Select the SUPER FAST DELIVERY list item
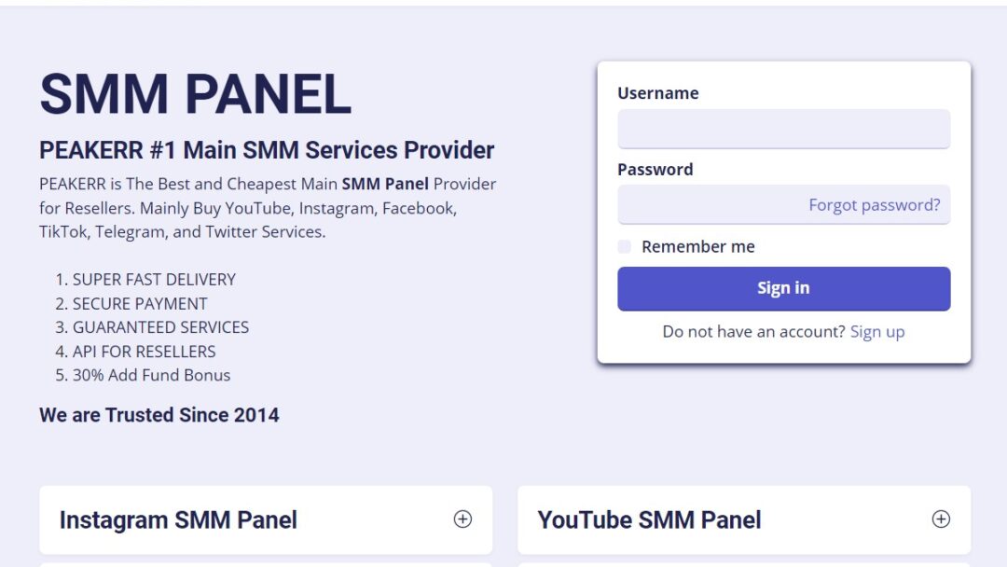 point(154,280)
